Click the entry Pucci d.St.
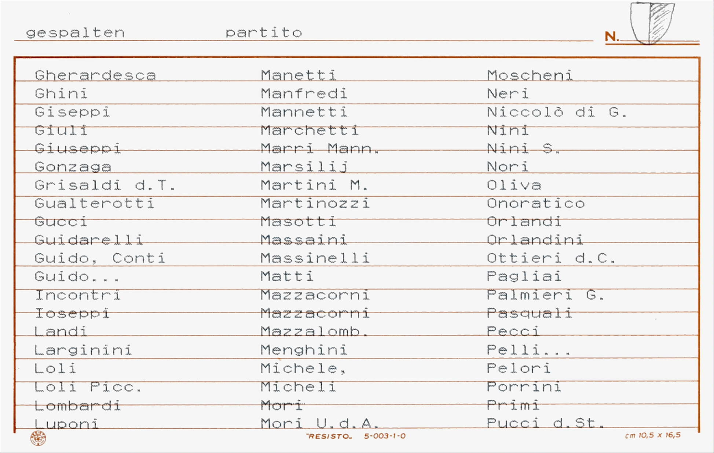The image size is (714, 453). pyautogui.click(x=546, y=423)
